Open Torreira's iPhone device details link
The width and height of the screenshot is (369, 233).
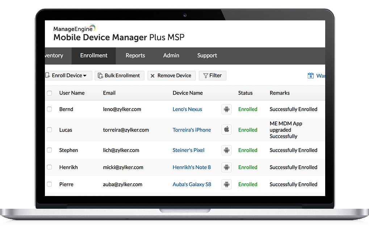point(192,129)
